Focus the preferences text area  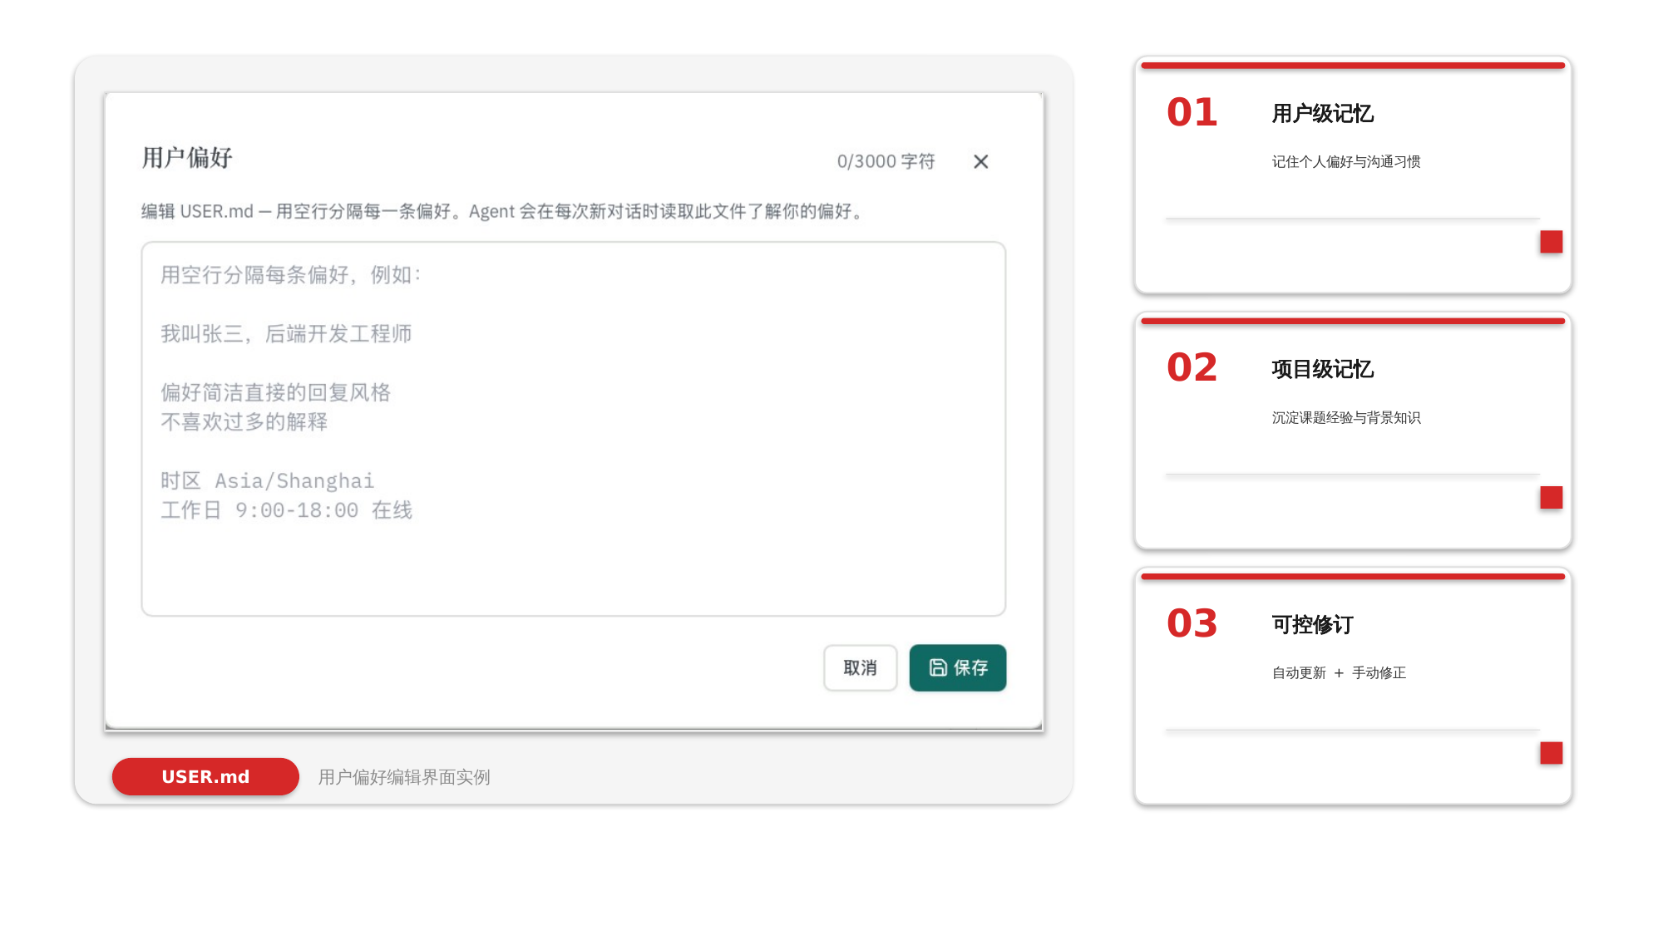tap(573, 429)
